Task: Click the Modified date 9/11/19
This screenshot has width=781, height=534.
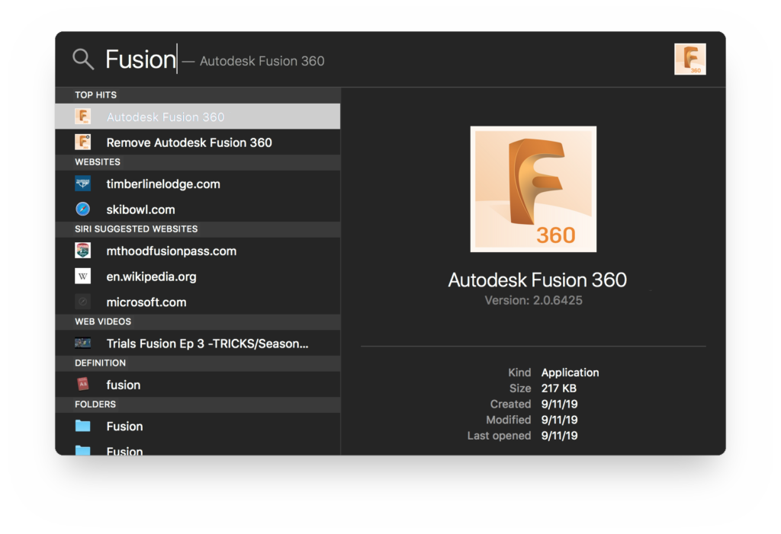Action: tap(559, 420)
